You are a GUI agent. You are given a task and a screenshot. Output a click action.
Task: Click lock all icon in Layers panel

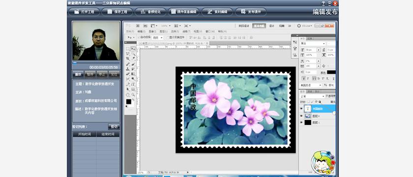(x=320, y=101)
